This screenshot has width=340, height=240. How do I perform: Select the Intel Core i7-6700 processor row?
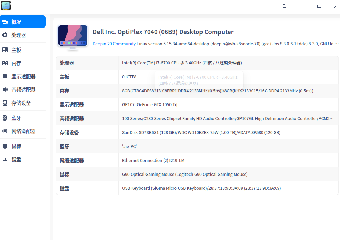pos(182,63)
